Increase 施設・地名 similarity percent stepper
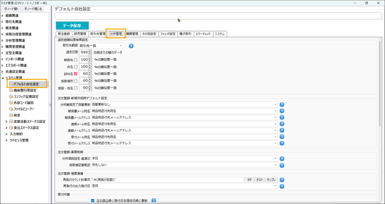Screen dimensions: 385x204 (90, 86)
